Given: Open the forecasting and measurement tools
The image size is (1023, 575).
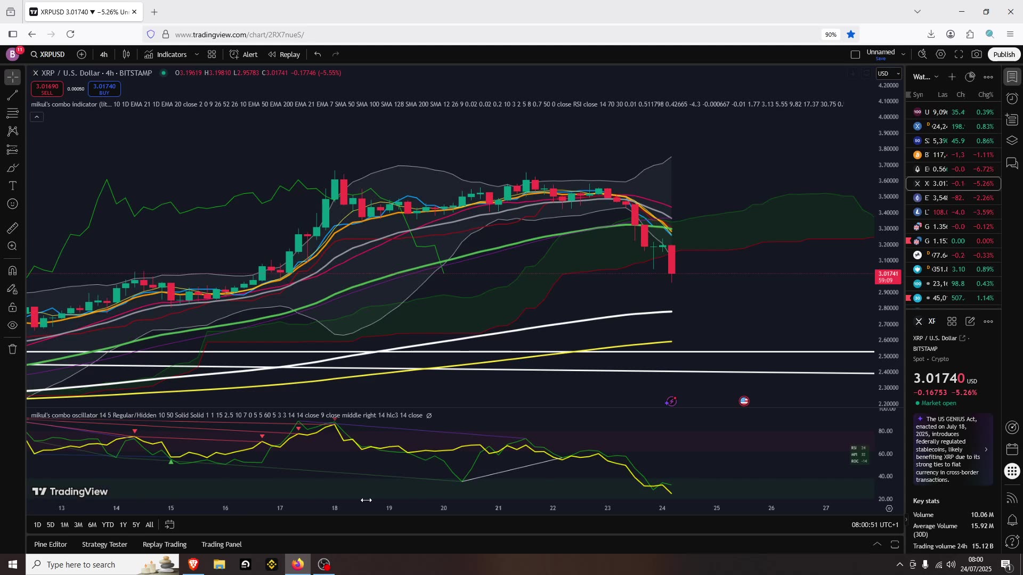Looking at the screenshot, I should click(13, 150).
